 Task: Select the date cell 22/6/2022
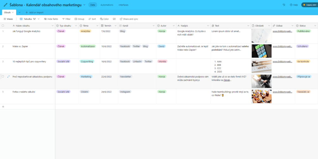[x=109, y=81]
